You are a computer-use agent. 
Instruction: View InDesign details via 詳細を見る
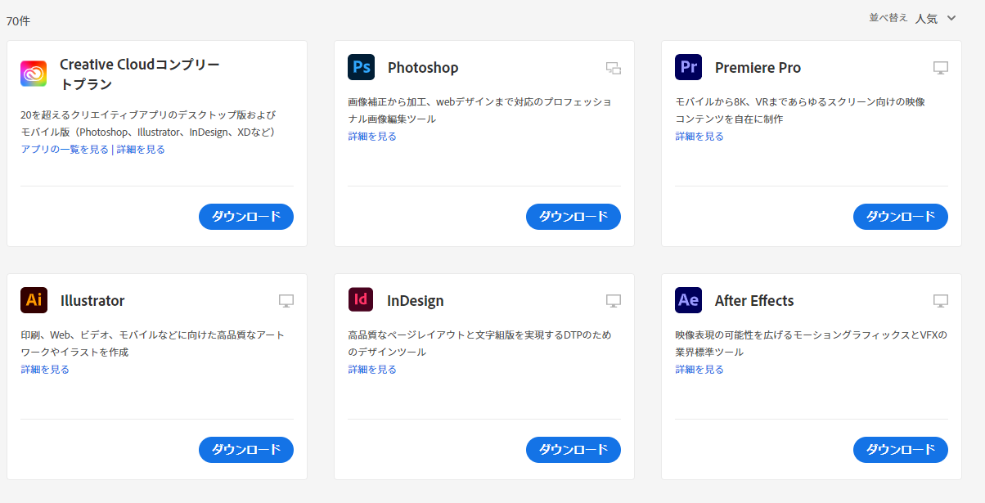coord(372,370)
